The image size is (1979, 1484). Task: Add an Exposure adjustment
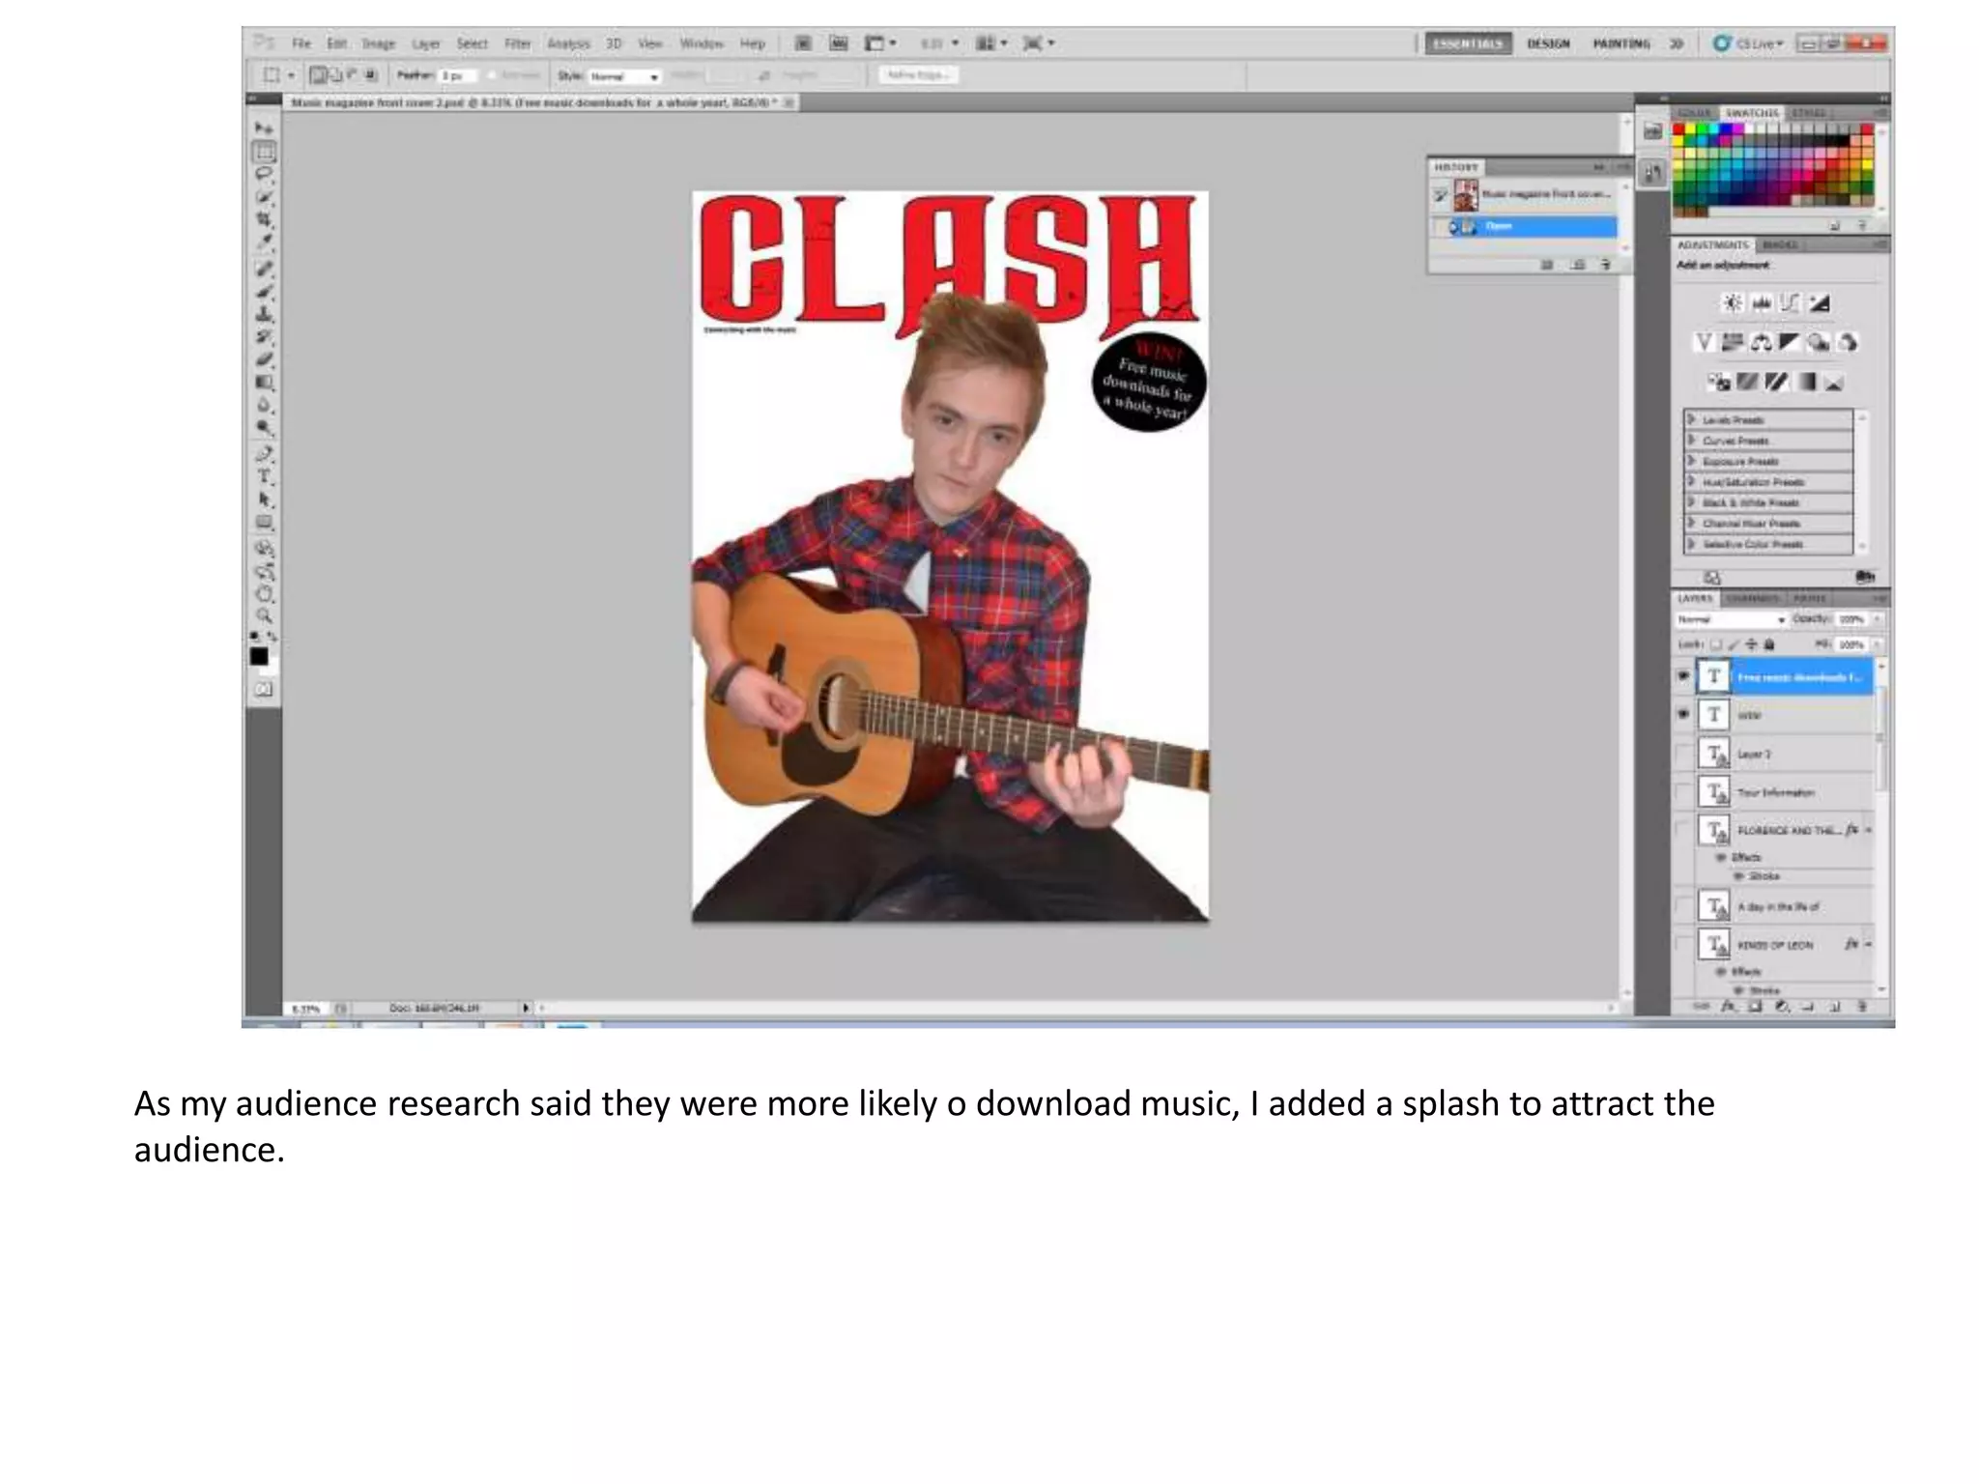(1820, 303)
